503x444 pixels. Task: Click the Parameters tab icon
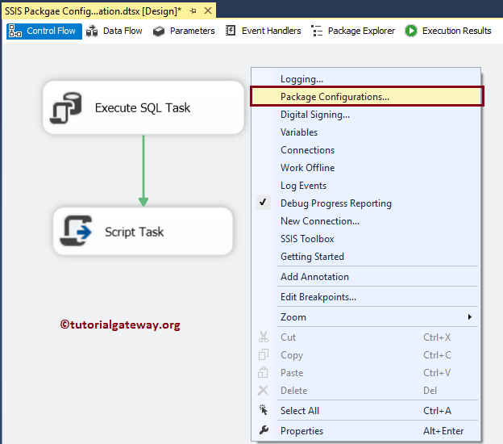159,31
